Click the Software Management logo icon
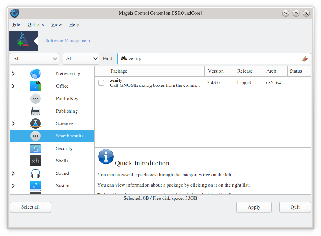This screenshot has width=321, height=236. (23, 41)
